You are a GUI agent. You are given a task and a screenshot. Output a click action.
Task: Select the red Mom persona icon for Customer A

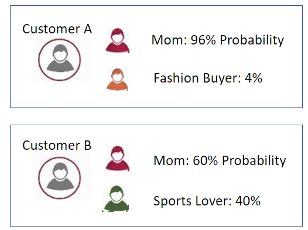coord(118,40)
